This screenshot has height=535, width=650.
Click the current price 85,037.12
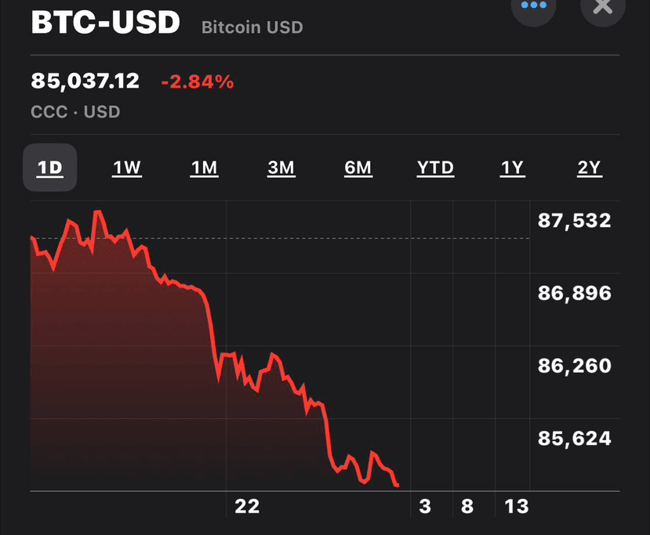[84, 80]
